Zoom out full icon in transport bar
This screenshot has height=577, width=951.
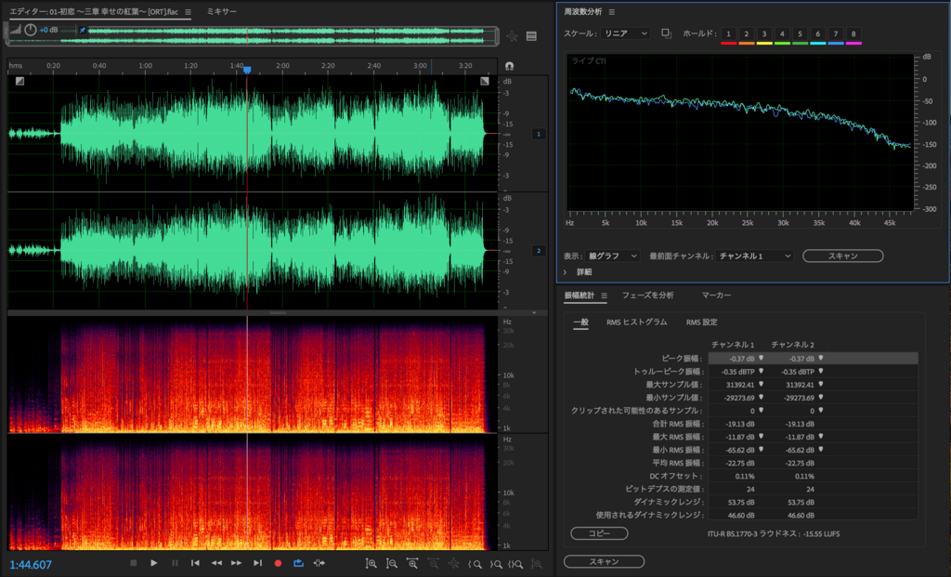coord(453,564)
